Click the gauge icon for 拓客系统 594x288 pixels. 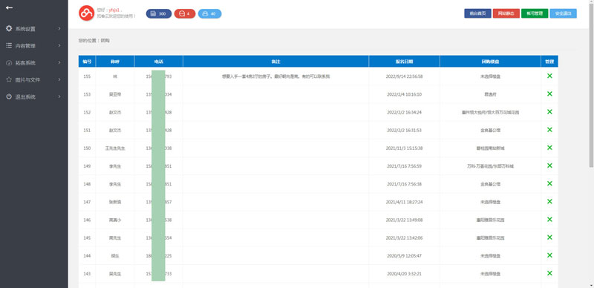pyautogui.click(x=9, y=63)
